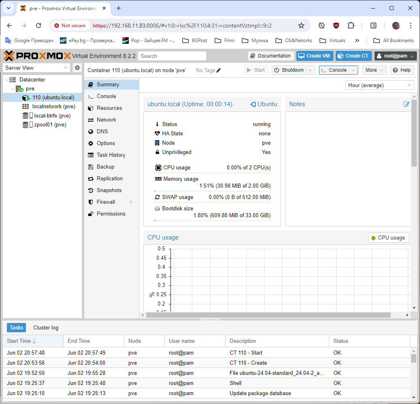Click the edit tags pencil icon
420x404 pixels.
pyautogui.click(x=219, y=70)
